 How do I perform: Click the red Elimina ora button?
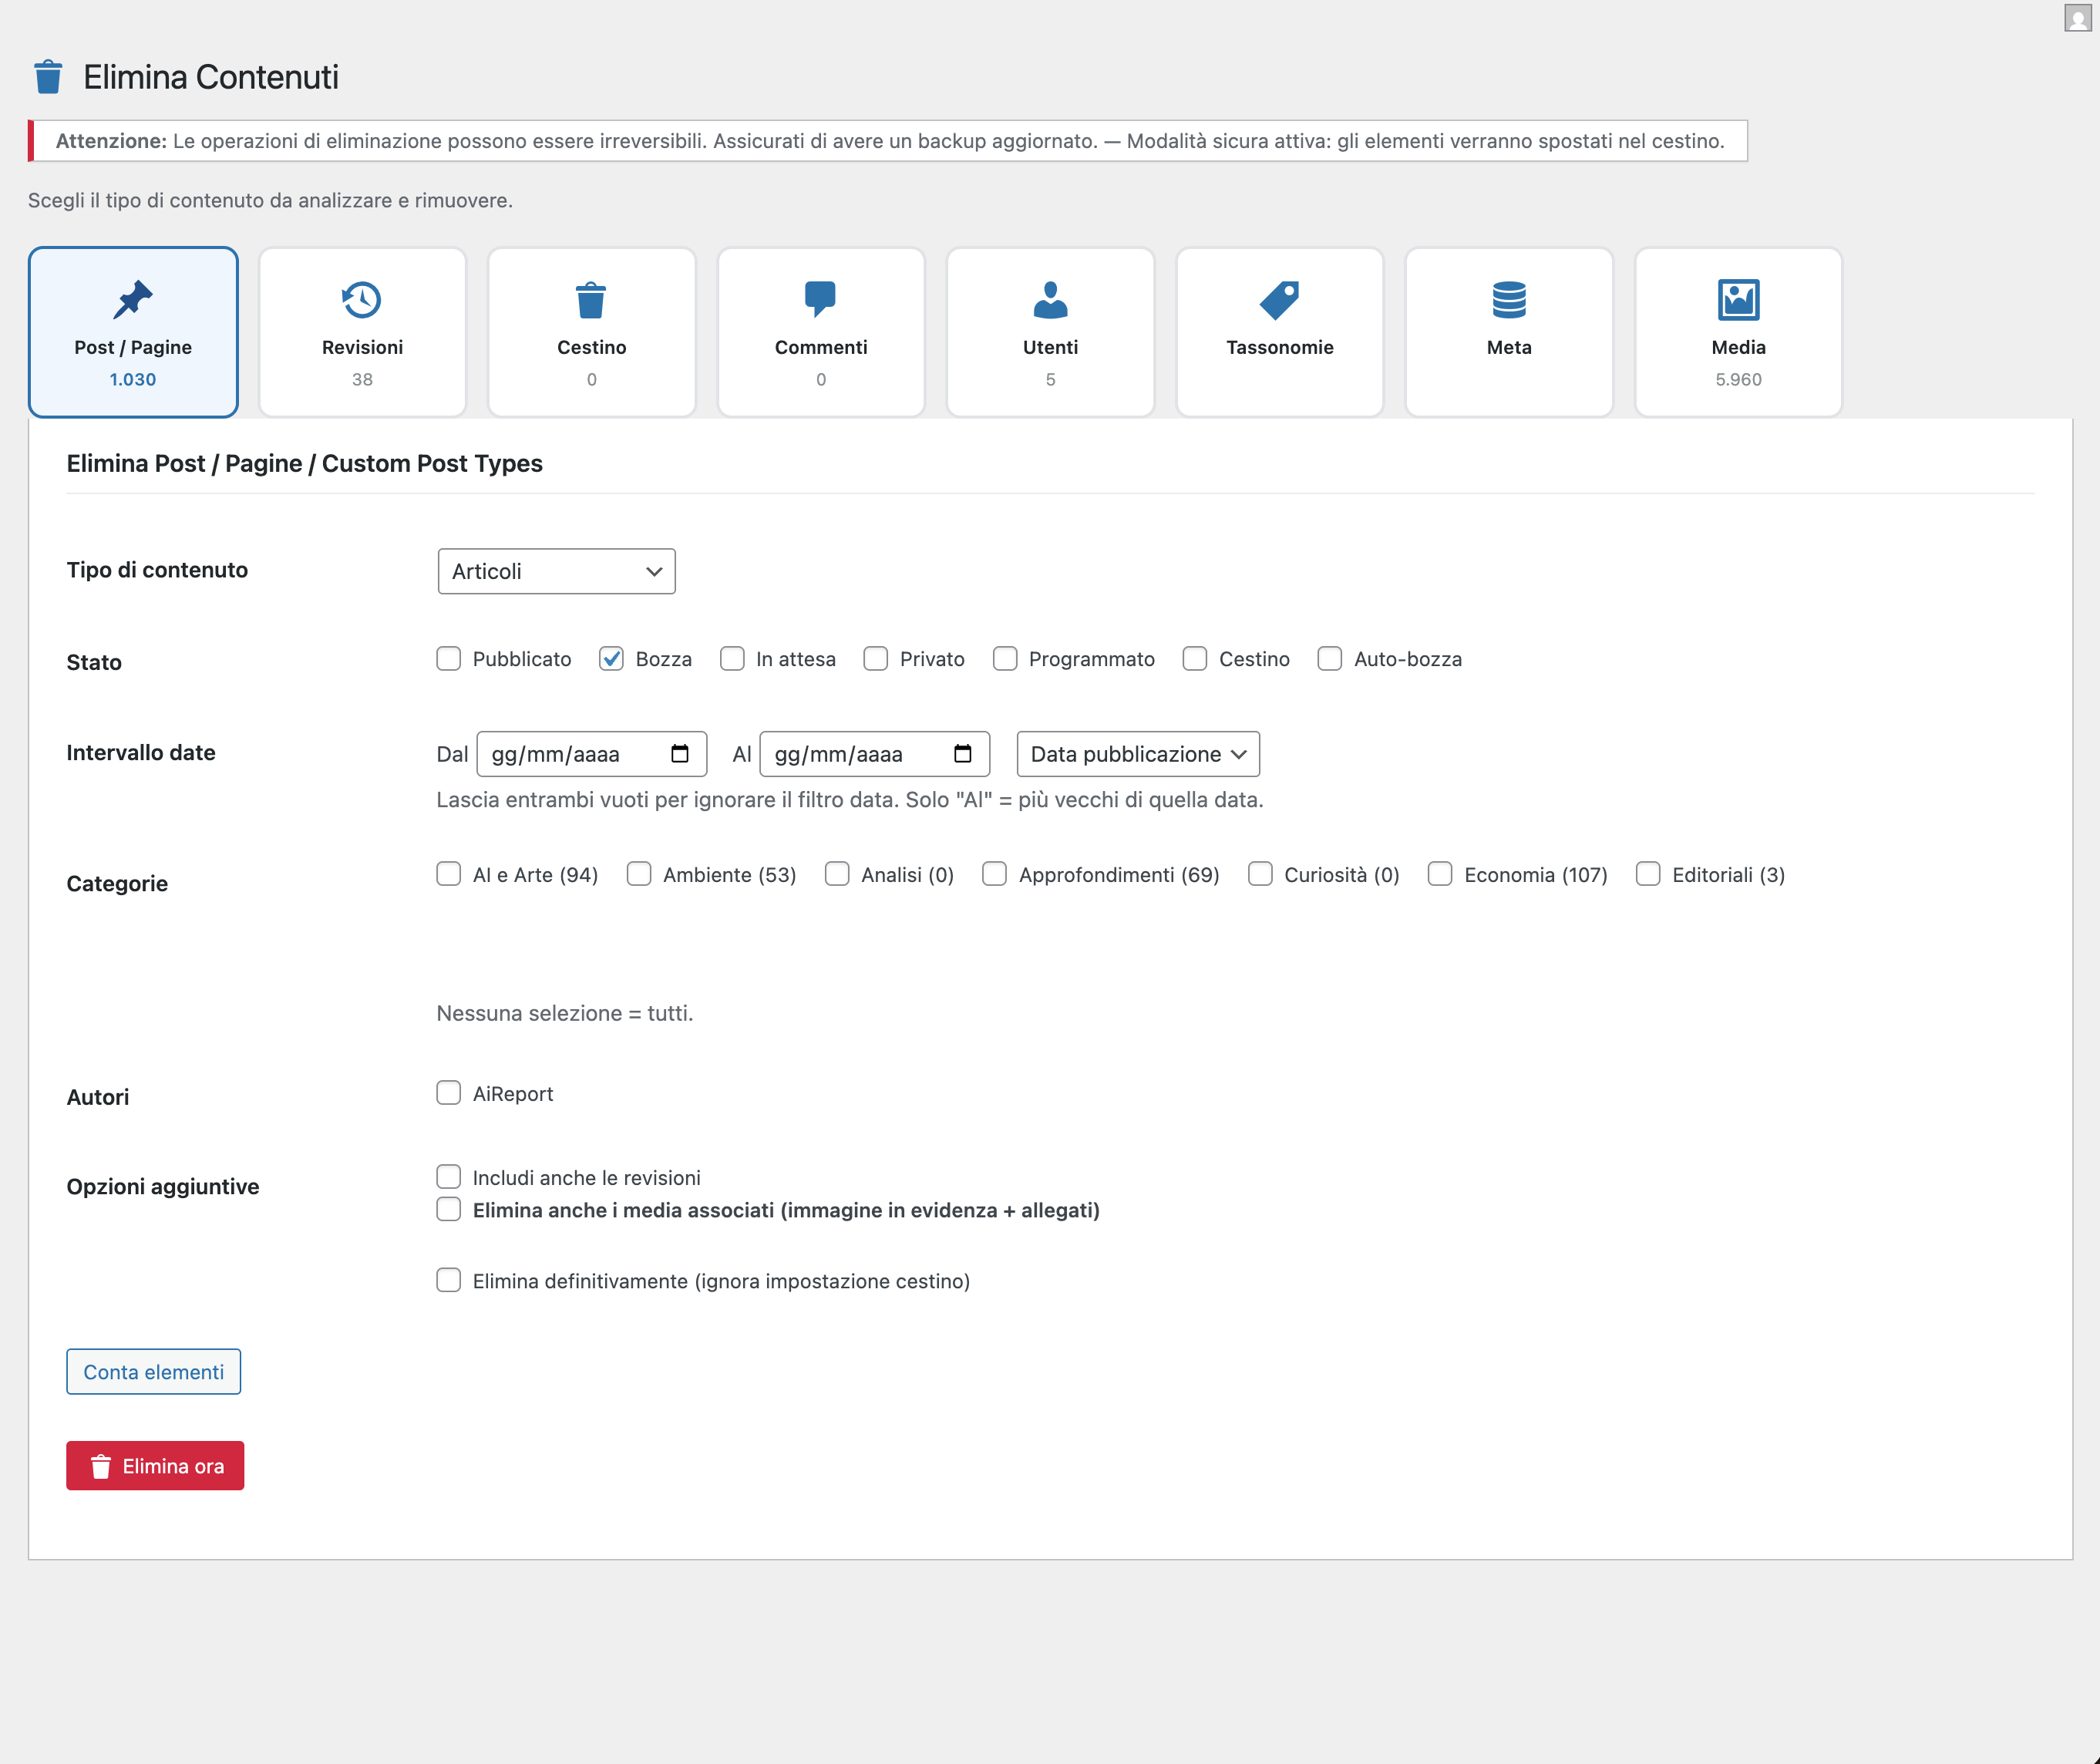tap(155, 1466)
